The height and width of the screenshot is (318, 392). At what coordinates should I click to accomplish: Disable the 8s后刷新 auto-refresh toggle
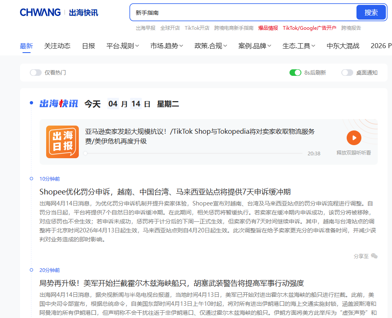[x=295, y=73]
